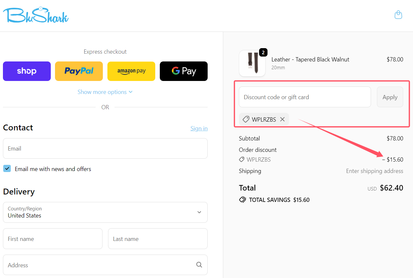Click the Express checkout heading
The height and width of the screenshot is (278, 413).
[x=105, y=52]
